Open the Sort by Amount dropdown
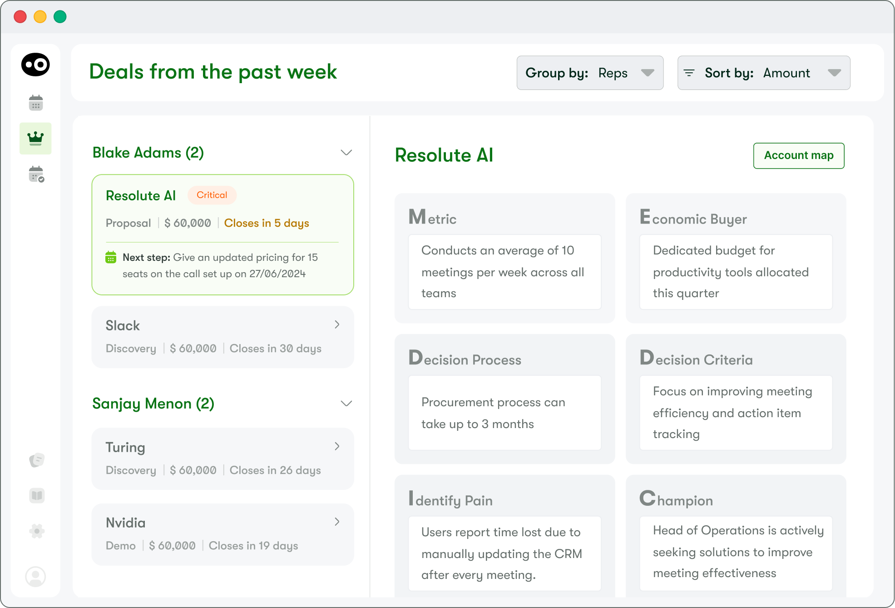The width and height of the screenshot is (895, 608). pos(764,73)
